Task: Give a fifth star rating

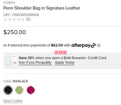Action: (23, 20)
